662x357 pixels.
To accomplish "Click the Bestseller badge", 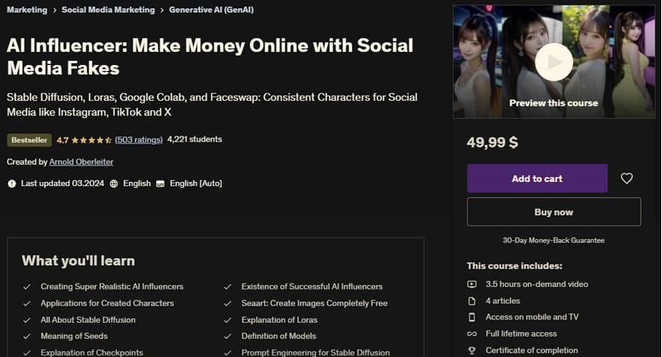I will pyautogui.click(x=29, y=139).
